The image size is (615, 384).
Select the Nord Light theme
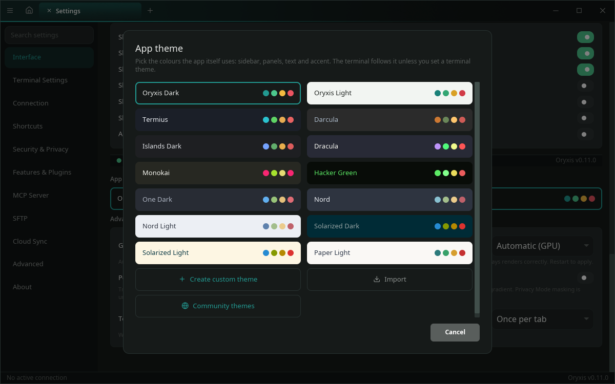pyautogui.click(x=218, y=226)
